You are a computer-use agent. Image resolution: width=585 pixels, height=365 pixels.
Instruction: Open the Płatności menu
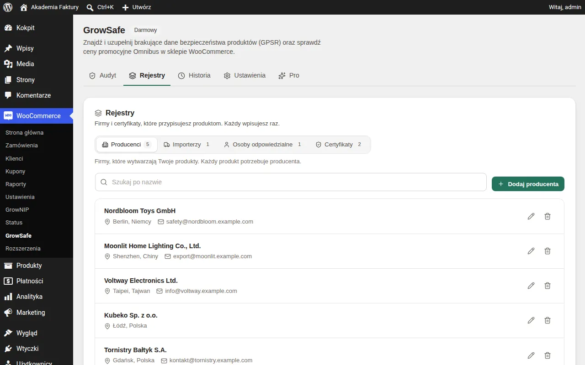pyautogui.click(x=37, y=281)
